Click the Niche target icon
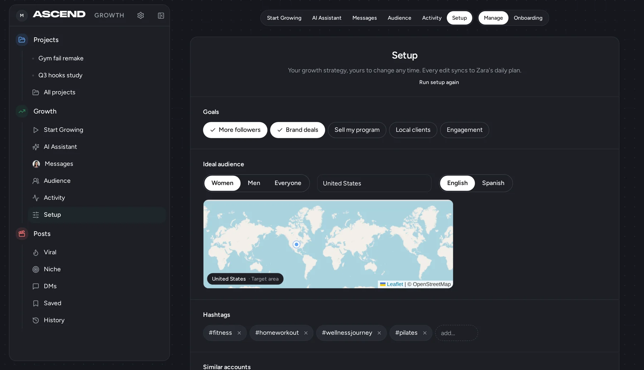 pos(36,269)
